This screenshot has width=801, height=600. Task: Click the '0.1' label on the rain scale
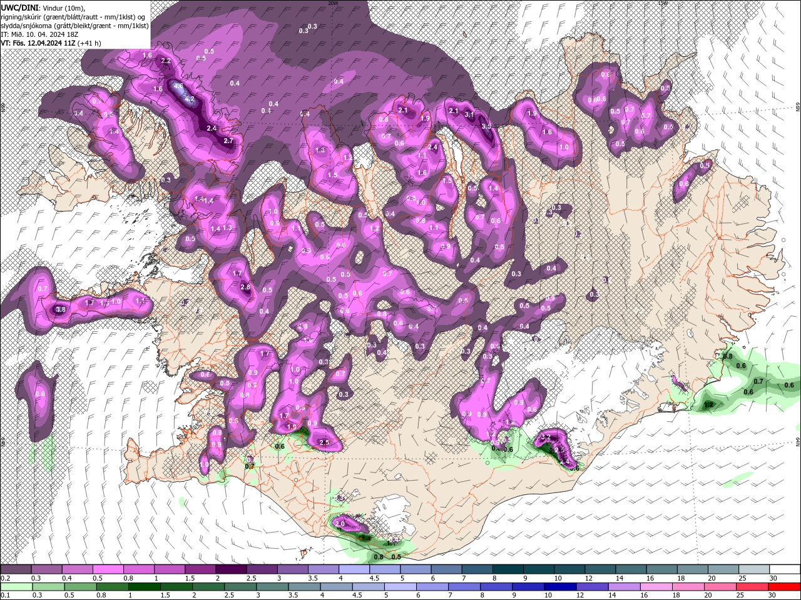point(5,596)
